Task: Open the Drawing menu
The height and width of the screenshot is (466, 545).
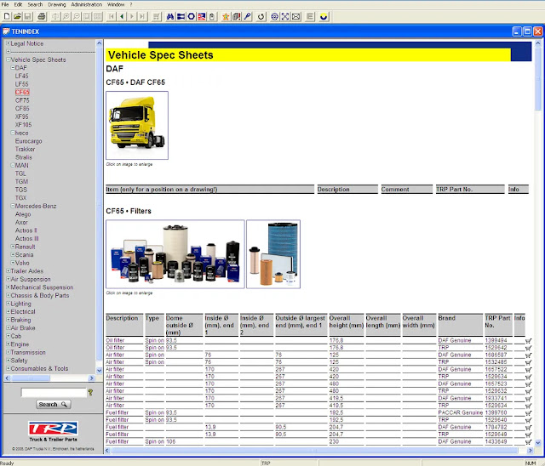Action: [x=57, y=4]
